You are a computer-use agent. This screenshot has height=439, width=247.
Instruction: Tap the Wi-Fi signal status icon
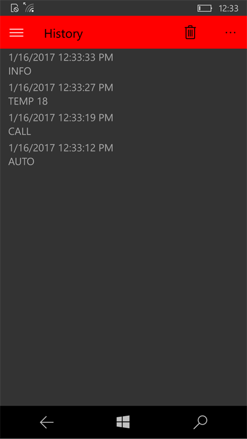pyautogui.click(x=28, y=7)
